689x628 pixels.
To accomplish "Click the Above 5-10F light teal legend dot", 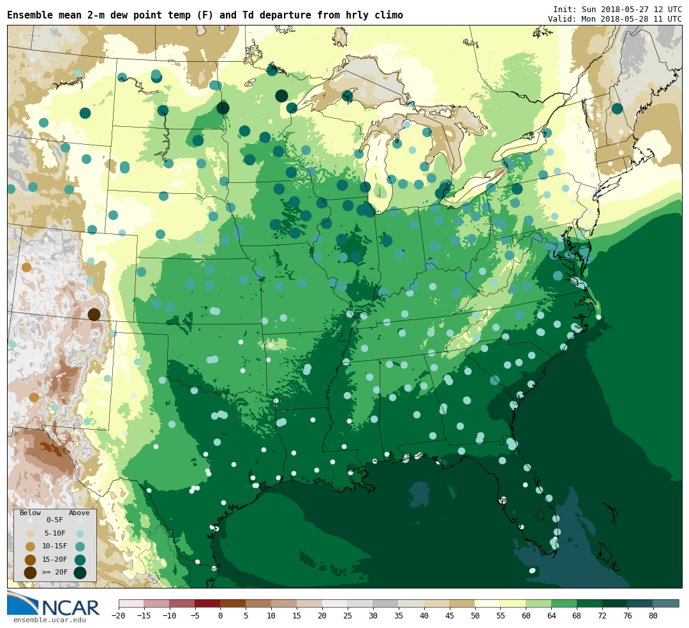I will [x=80, y=534].
